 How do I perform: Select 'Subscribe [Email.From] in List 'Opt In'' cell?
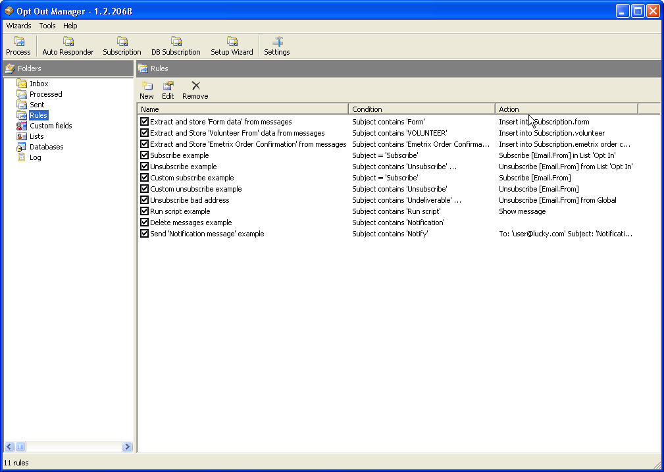(x=557, y=155)
